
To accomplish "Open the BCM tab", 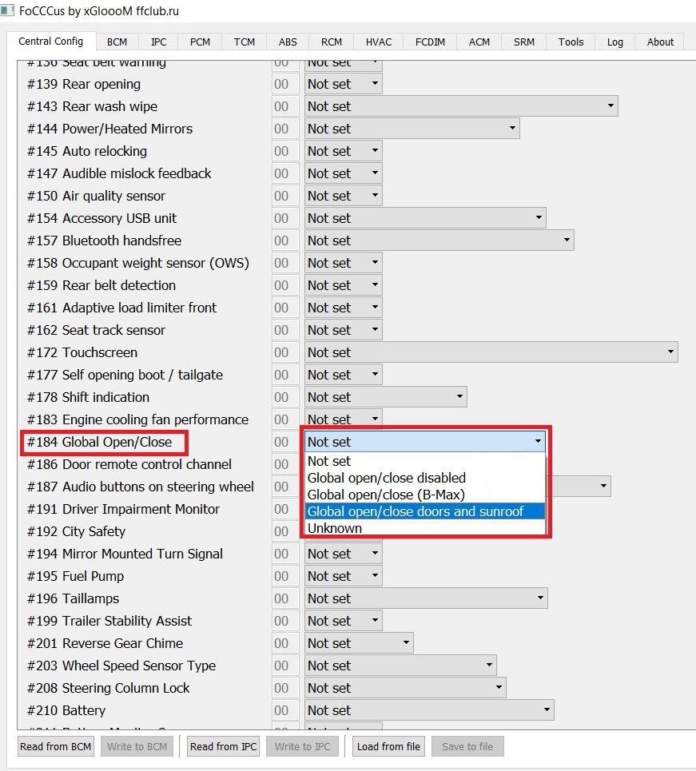I will [117, 42].
